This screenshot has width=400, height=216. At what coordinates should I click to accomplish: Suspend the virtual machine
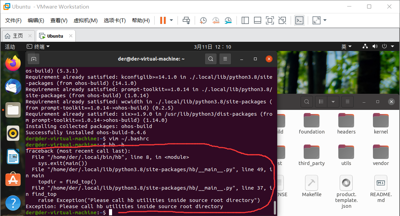pyautogui.click(x=163, y=20)
